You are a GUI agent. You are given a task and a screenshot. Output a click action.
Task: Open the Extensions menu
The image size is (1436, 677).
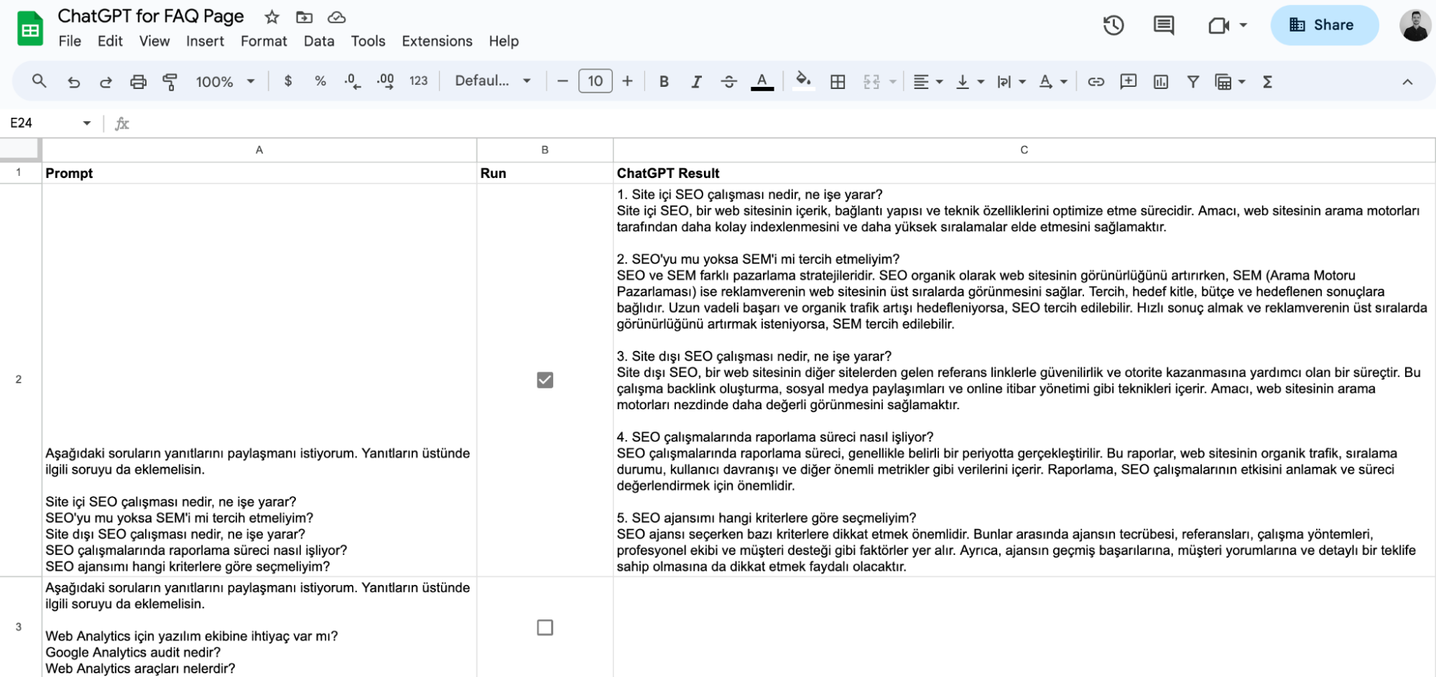(x=437, y=41)
